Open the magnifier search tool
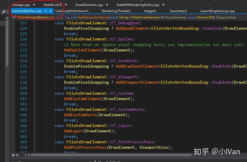Screen dimensions: 247x162 coord(4,12)
